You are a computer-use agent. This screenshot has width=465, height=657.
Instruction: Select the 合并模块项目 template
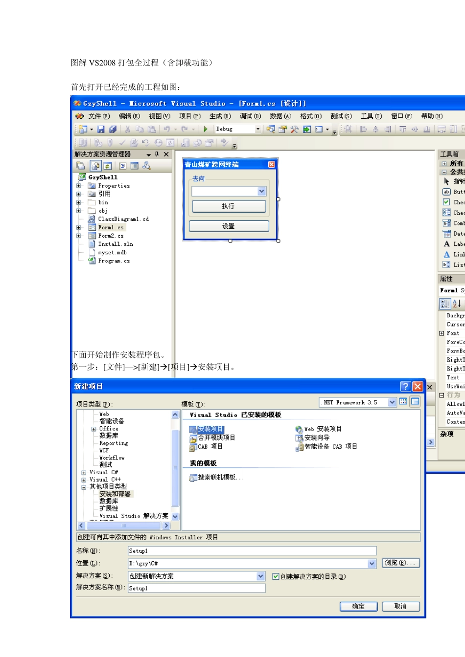click(x=212, y=438)
